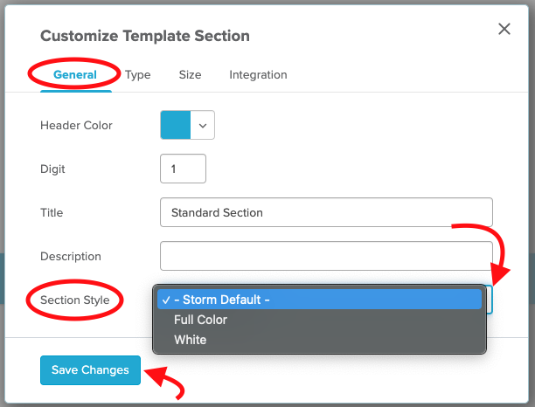535x407 pixels.
Task: Click the blue Header Color swatch
Action: point(176,125)
